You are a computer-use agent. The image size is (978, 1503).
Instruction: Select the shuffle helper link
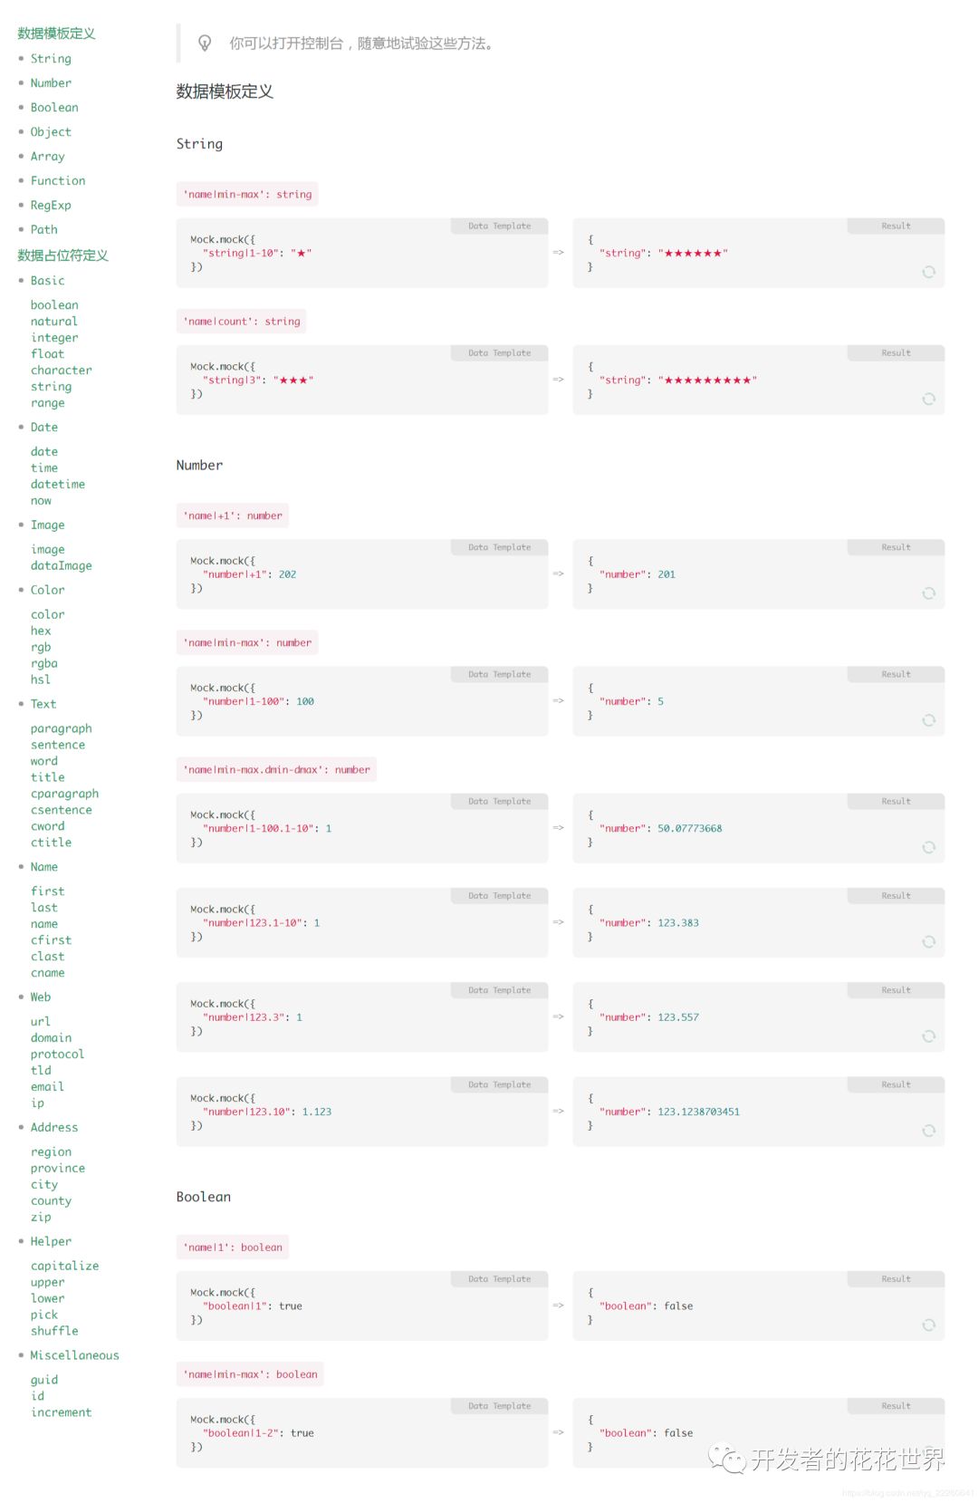[54, 1331]
